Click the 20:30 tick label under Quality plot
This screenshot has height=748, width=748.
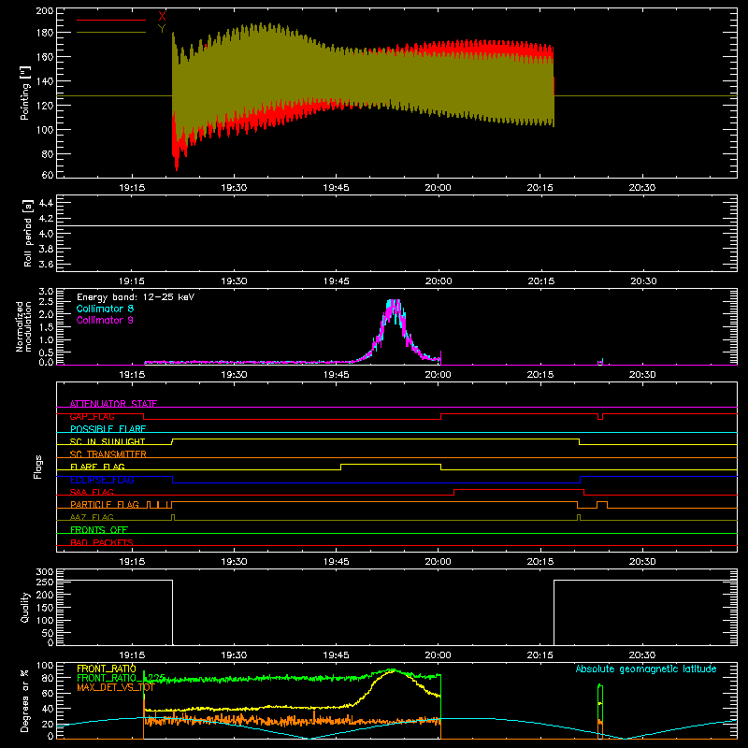642,655
